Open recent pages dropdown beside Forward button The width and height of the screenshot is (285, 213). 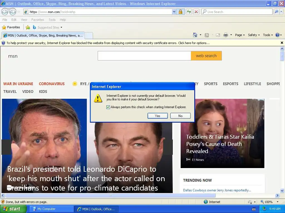tap(19, 12)
